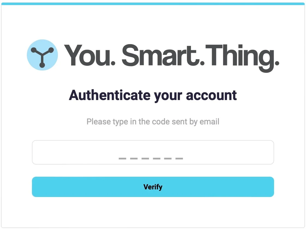Click the bottom node of the logo symbol
Image resolution: width=306 pixels, height=229 pixels.
(42, 65)
